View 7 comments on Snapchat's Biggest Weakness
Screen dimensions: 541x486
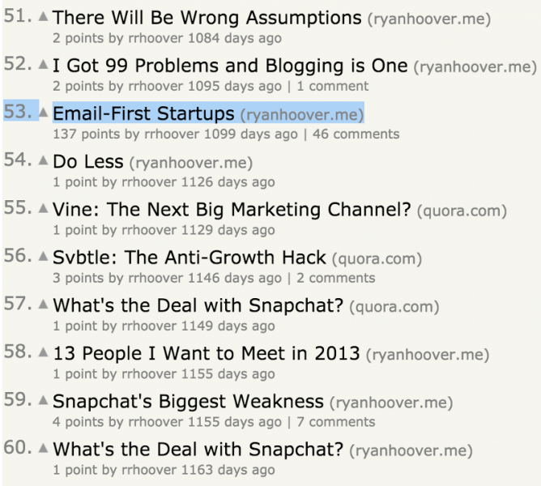pos(336,422)
